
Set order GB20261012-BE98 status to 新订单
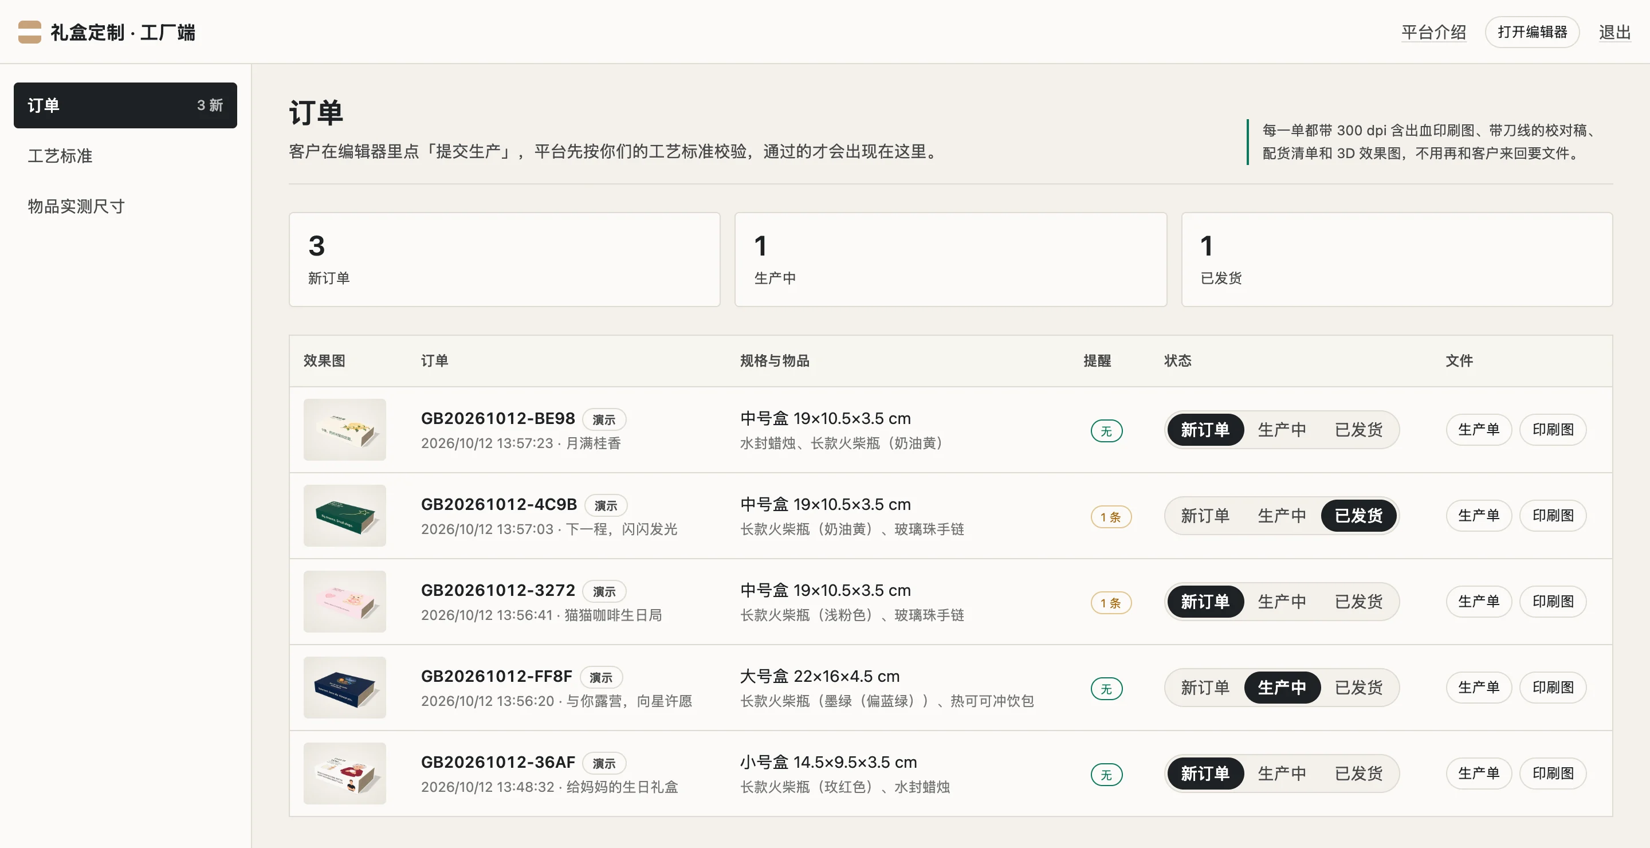pyautogui.click(x=1205, y=430)
